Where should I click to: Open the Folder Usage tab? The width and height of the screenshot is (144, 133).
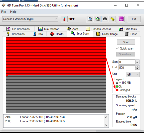[x=107, y=34]
